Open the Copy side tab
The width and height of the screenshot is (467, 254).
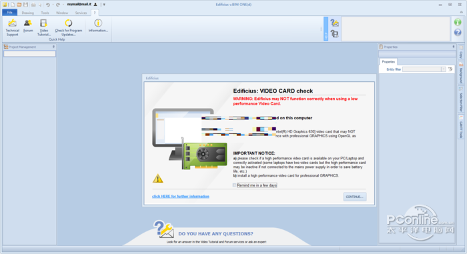click(x=461, y=52)
